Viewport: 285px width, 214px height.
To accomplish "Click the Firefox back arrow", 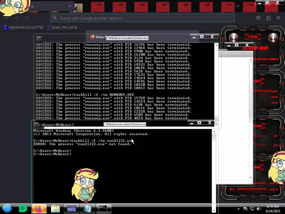I will tap(7, 18).
